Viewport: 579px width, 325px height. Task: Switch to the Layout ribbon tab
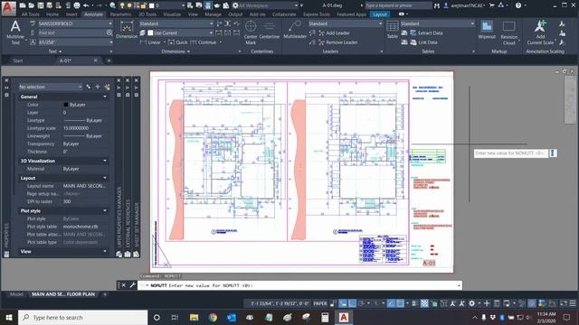380,14
